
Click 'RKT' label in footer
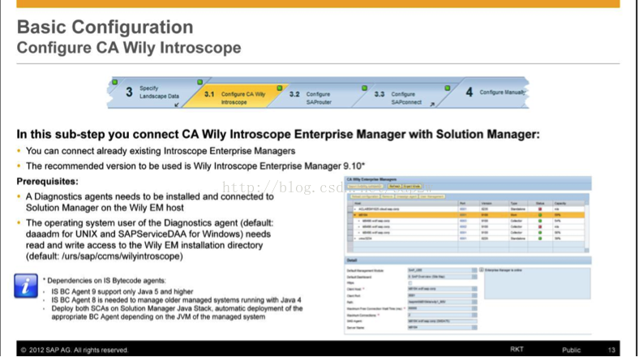coord(517,349)
